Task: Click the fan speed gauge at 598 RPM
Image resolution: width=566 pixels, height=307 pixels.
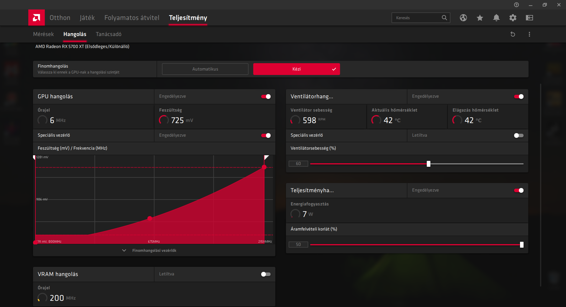Action: pyautogui.click(x=295, y=120)
